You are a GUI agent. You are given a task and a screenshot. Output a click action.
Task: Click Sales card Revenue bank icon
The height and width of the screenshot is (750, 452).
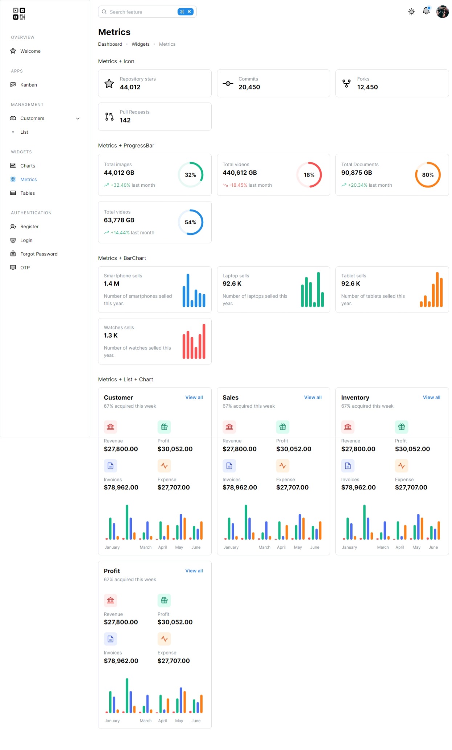[229, 427]
